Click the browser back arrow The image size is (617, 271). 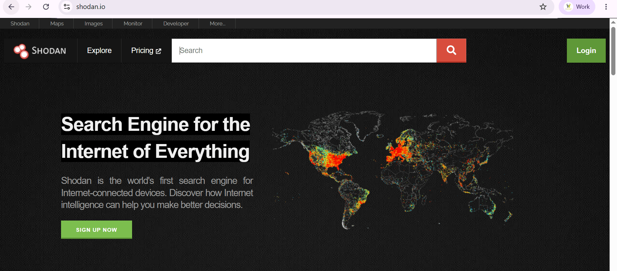point(11,7)
